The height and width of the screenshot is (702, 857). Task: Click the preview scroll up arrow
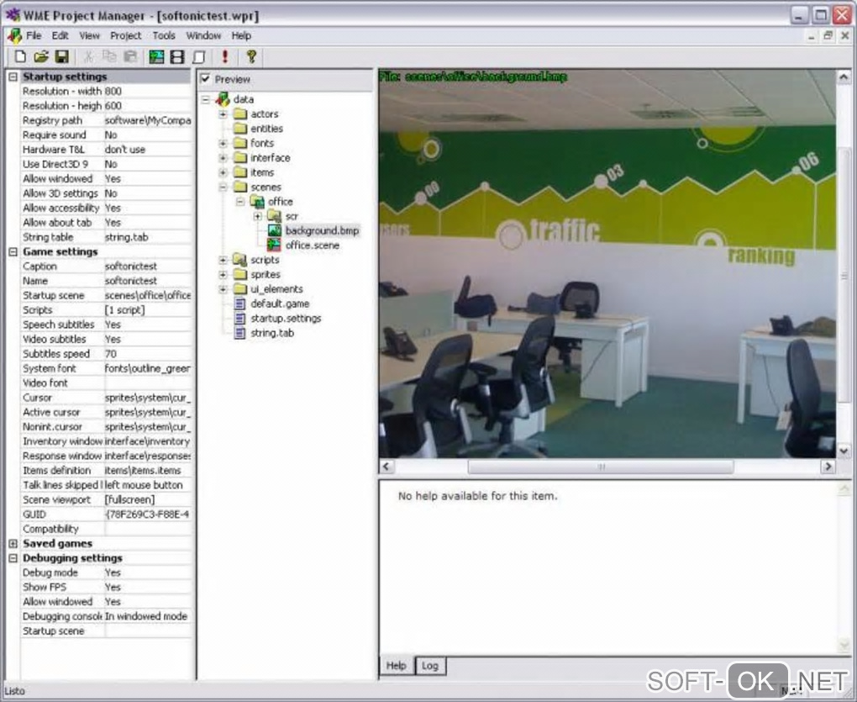[x=844, y=77]
